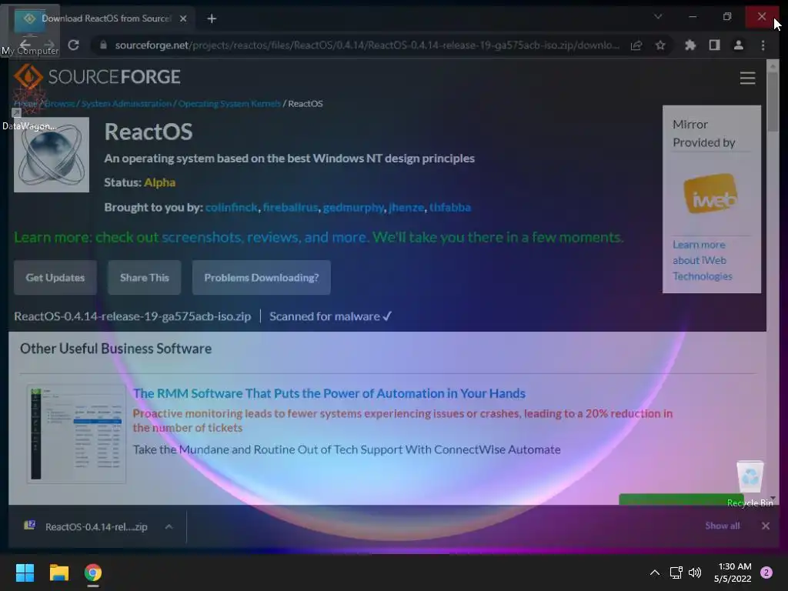Bookmark this page with the star icon
Screen dimensions: 788x591
660,45
